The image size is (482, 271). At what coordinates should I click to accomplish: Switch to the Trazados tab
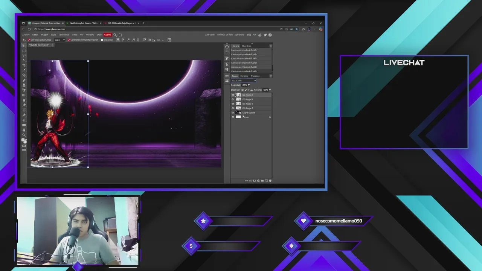[255, 76]
